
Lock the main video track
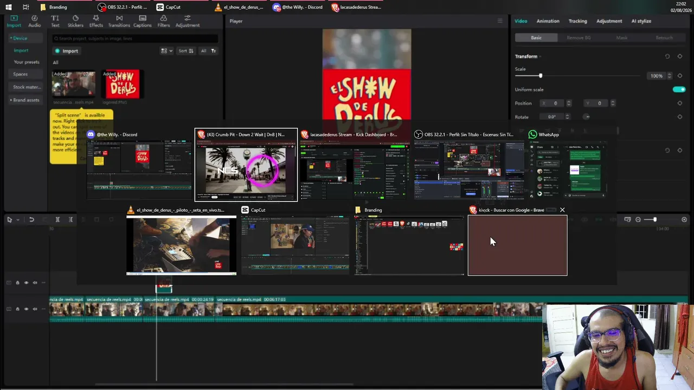click(17, 309)
